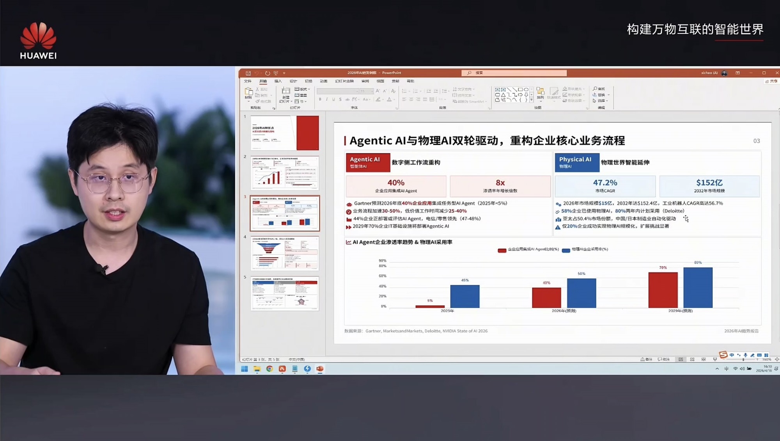Open the Insert ribbon tab

pyautogui.click(x=278, y=81)
